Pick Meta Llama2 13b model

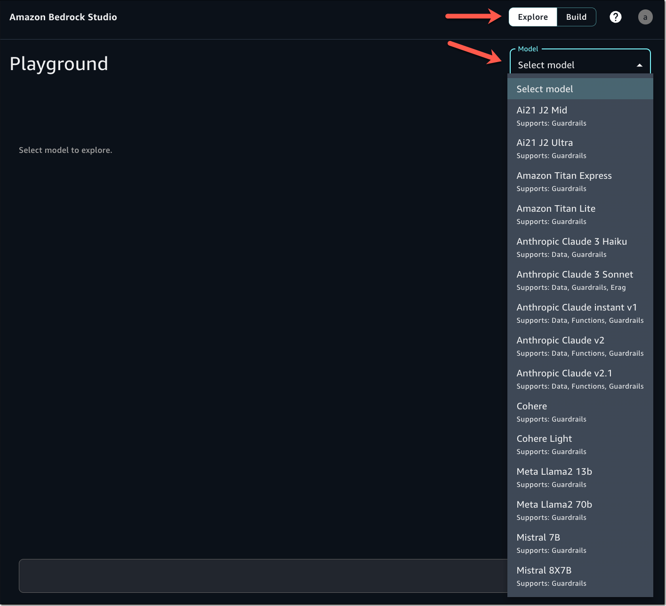(x=580, y=478)
